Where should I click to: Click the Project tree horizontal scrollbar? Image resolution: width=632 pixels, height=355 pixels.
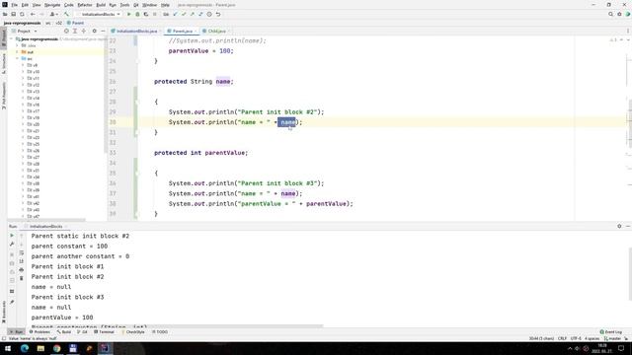click(x=47, y=220)
